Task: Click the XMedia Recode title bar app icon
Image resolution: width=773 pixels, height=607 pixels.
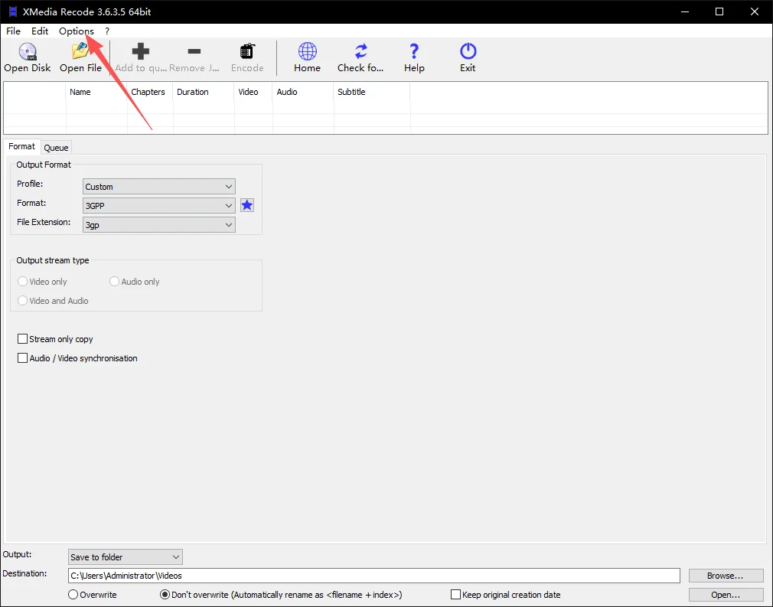Action: pyautogui.click(x=12, y=11)
